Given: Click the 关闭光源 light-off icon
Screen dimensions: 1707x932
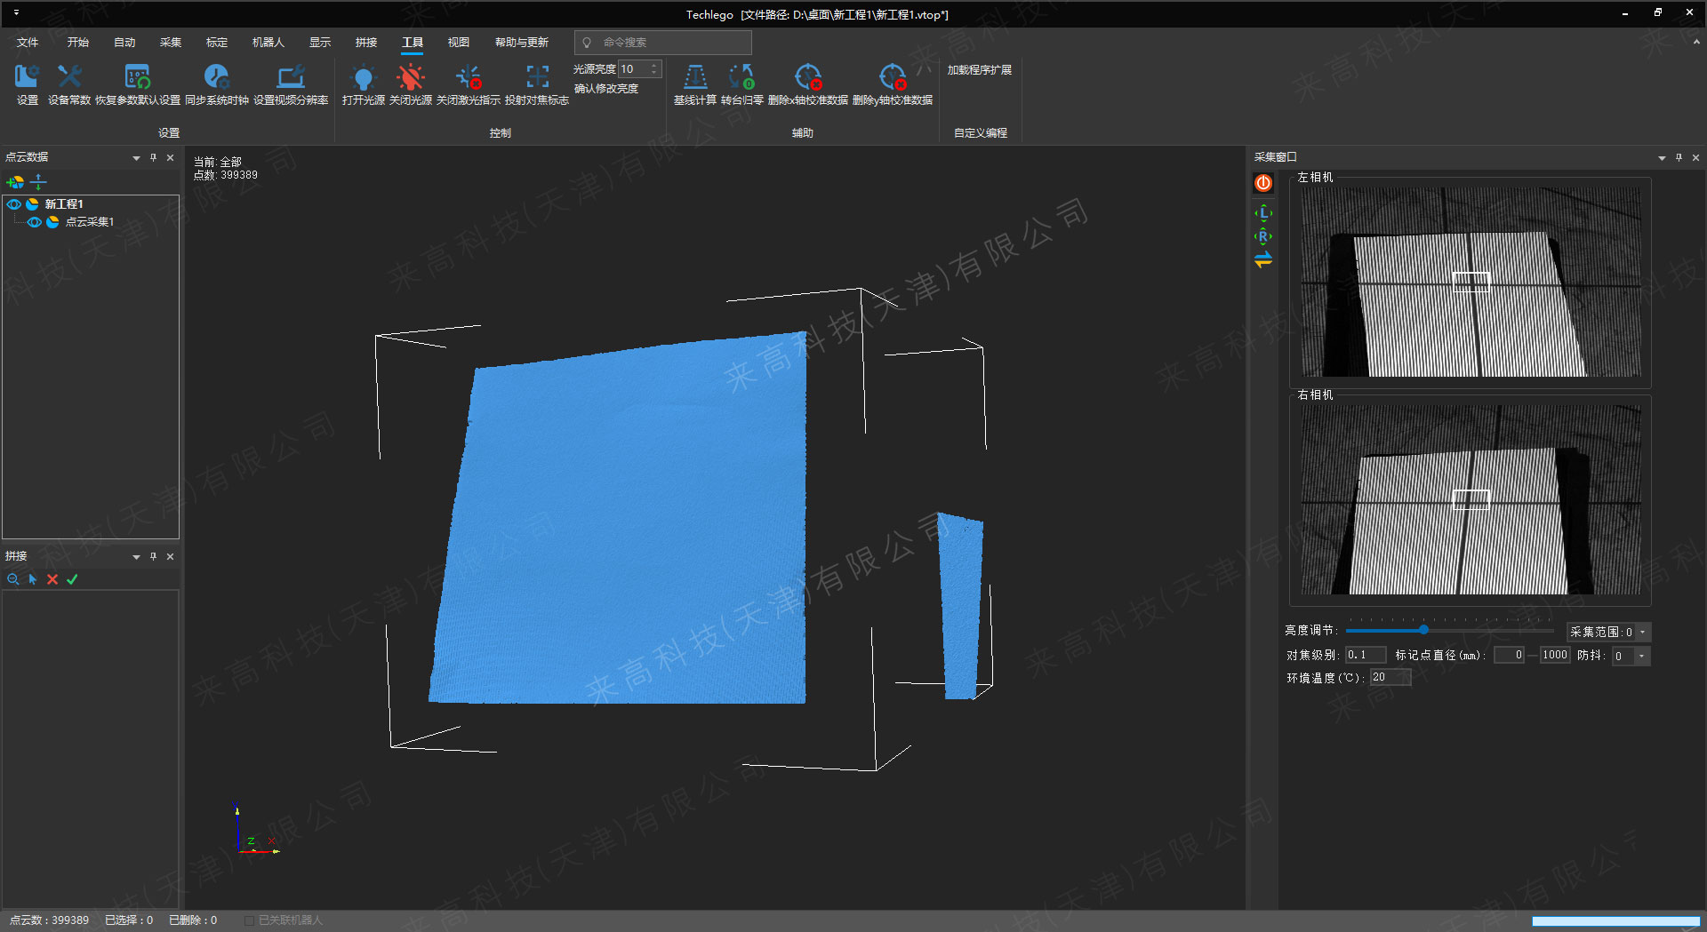Looking at the screenshot, I should tap(411, 78).
